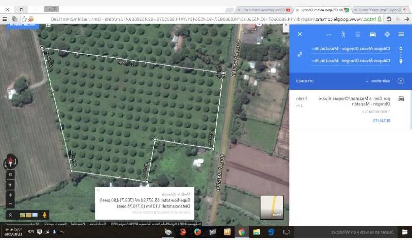
Task: Click the map zoom-in control
Action: [x=11, y=195]
